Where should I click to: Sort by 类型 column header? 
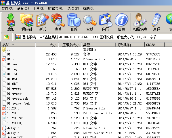click(x=98, y=45)
